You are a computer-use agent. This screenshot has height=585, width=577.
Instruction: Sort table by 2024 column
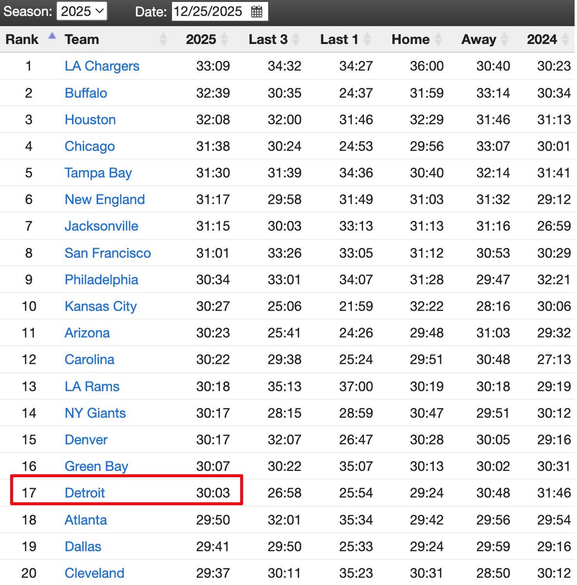(542, 39)
